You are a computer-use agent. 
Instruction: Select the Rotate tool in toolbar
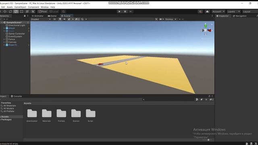10,12
